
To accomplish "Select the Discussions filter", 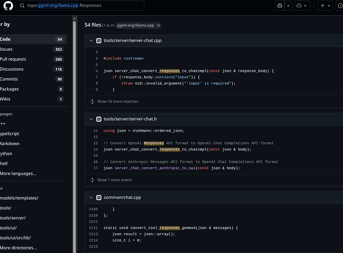I will [33, 69].
